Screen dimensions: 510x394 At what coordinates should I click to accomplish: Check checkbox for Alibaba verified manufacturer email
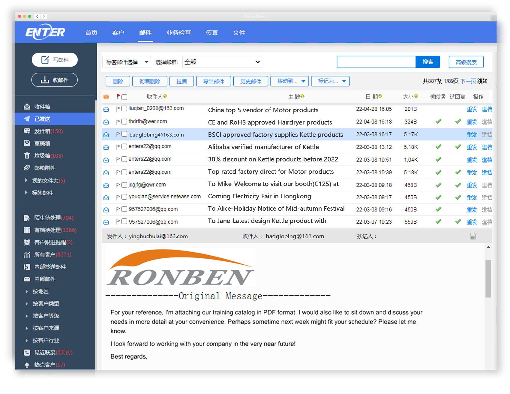(124, 146)
